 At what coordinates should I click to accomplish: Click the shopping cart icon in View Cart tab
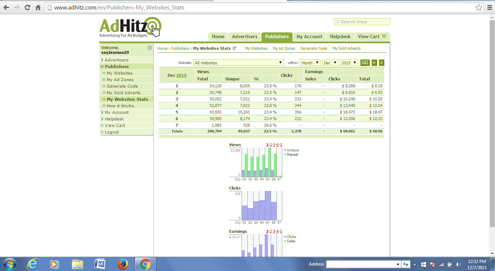point(384,36)
